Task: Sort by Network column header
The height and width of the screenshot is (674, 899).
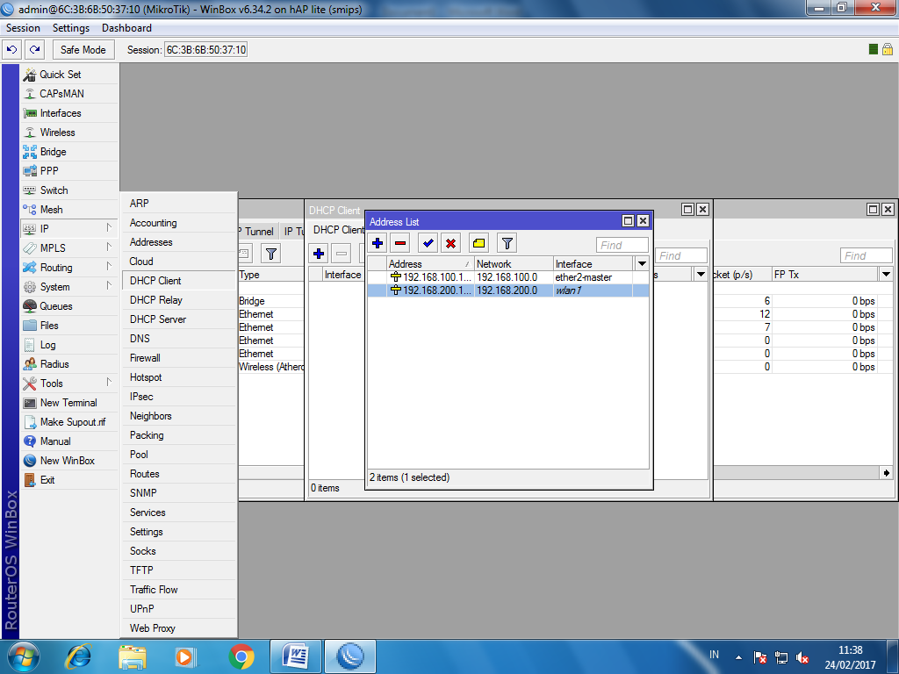Action: [x=514, y=263]
